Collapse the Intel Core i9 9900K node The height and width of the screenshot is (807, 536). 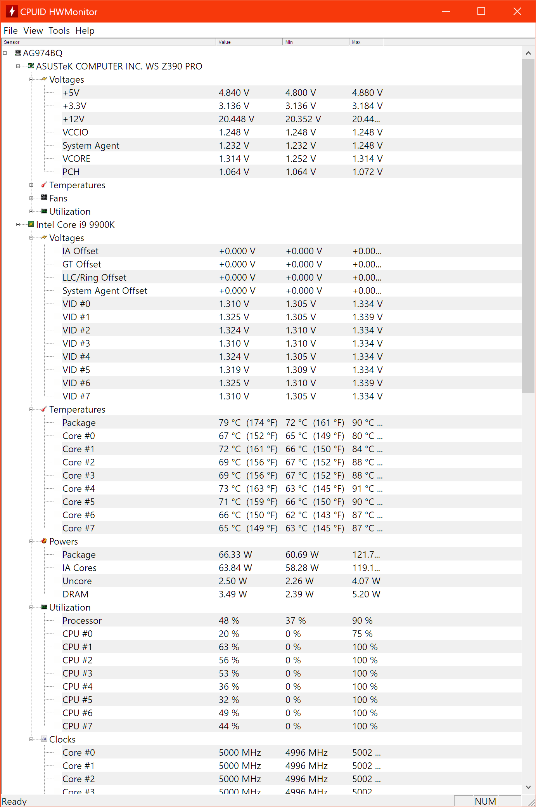tap(18, 224)
